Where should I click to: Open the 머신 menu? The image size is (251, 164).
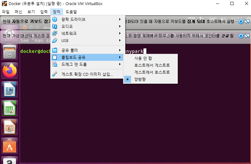pyautogui.click(x=18, y=12)
